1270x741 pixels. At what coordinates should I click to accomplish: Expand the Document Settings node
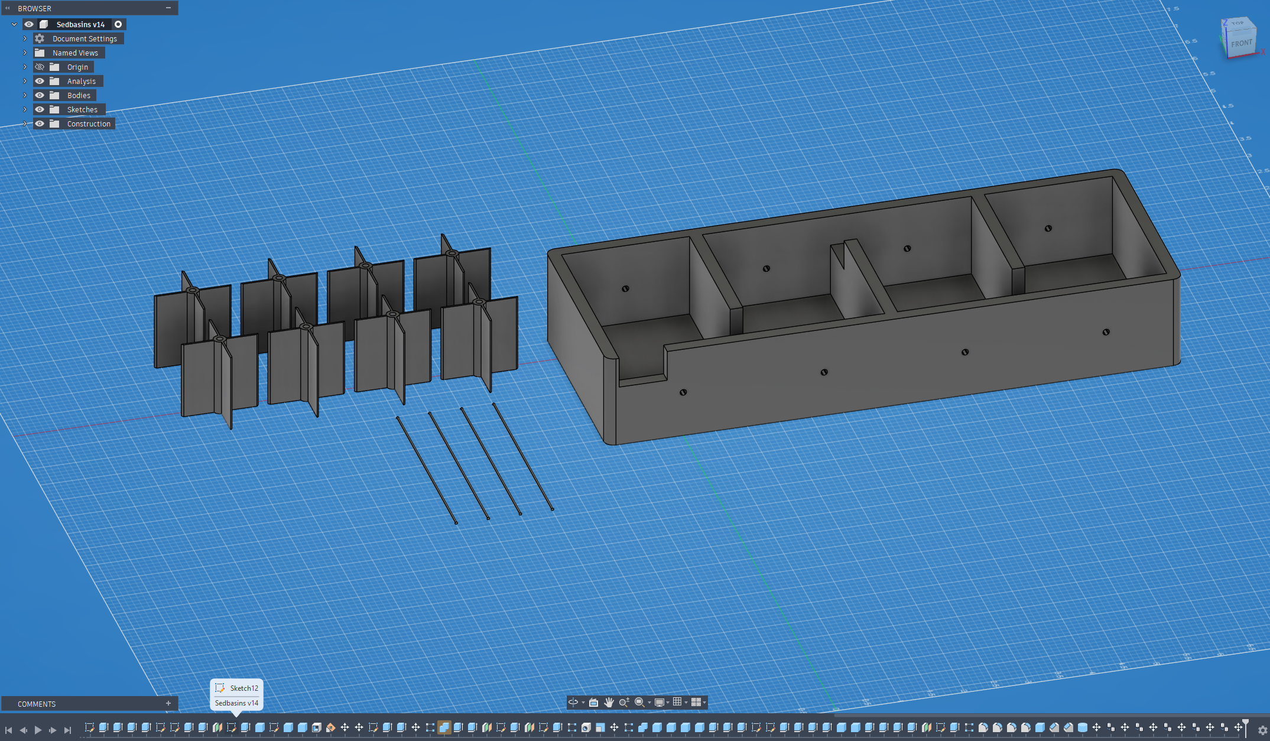point(25,38)
